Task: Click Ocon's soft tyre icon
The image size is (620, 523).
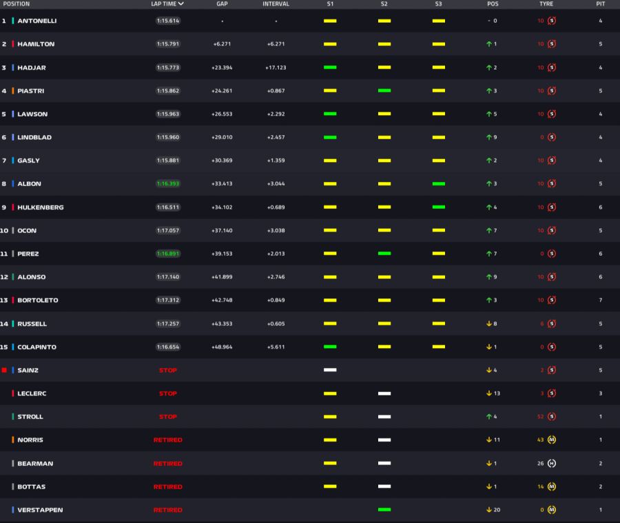Action: 552,230
